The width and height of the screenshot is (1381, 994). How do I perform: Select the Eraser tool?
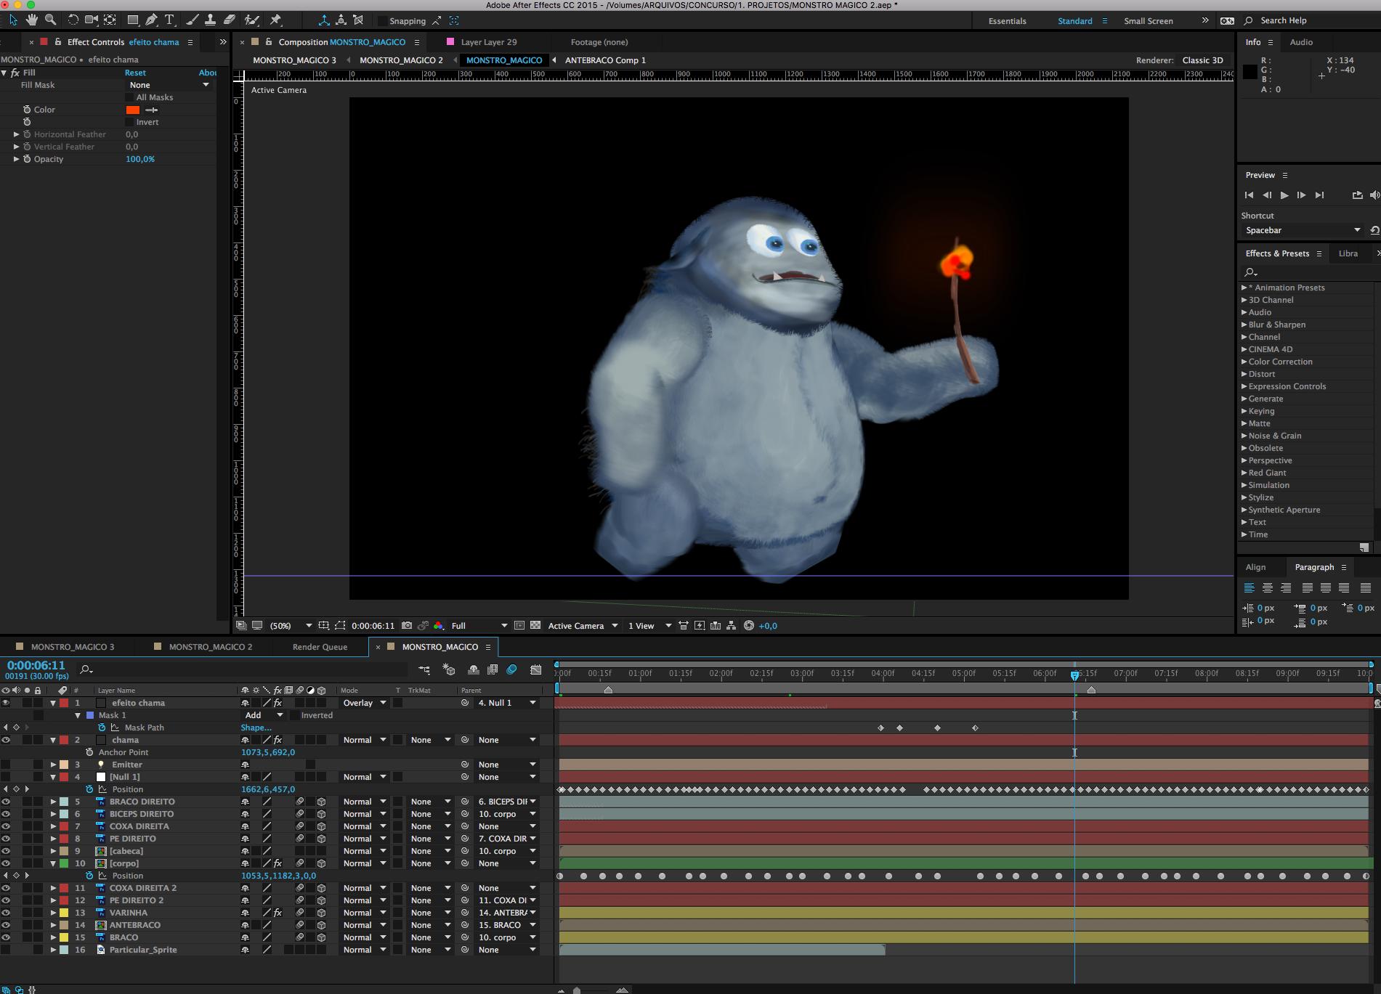click(x=230, y=20)
